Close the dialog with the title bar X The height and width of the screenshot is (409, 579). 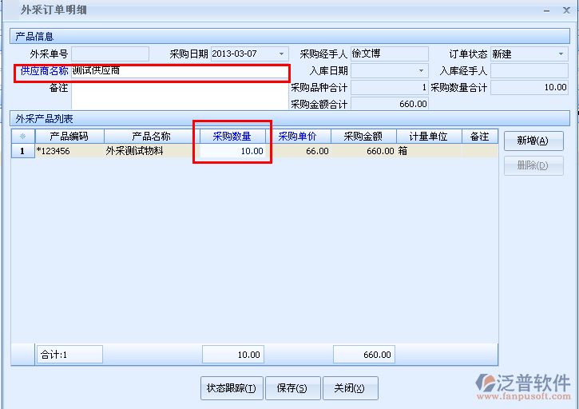566,10
